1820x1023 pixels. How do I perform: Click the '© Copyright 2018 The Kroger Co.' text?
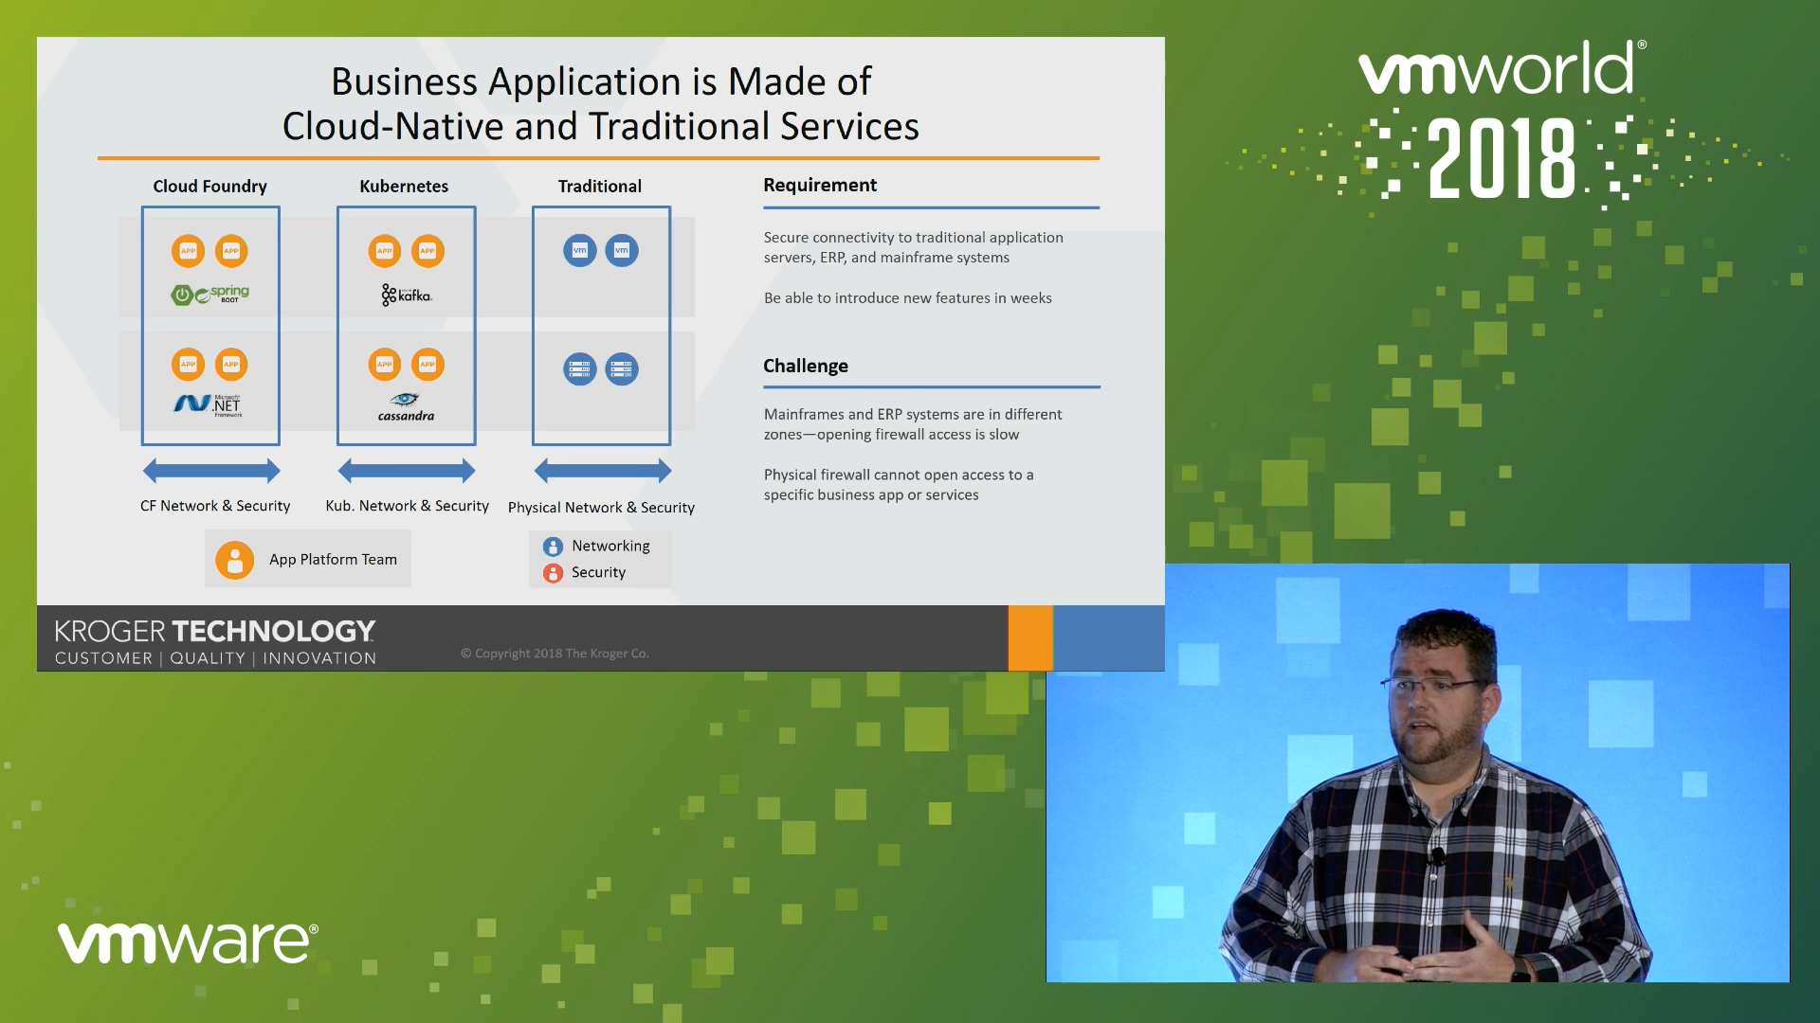[x=555, y=654]
